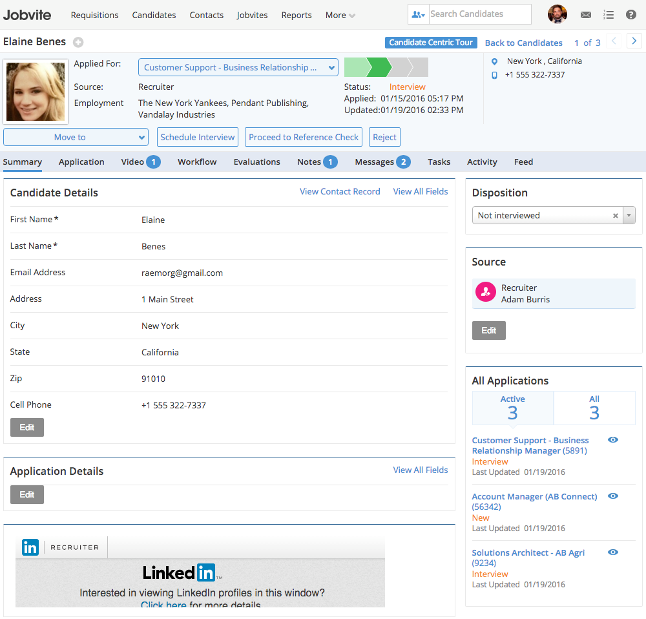Start the Candidate Centric Tour
The image size is (646, 619).
[431, 43]
